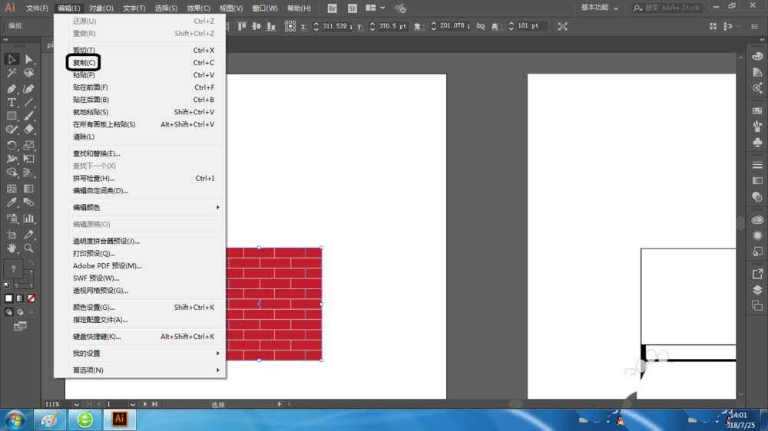Open the Layers panel icon
Screen dimensions: 768x431
757,289
